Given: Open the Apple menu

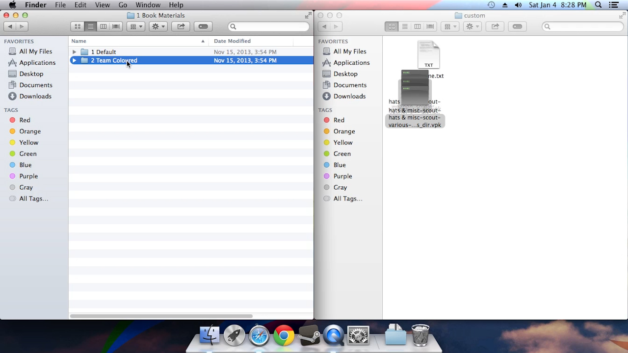Looking at the screenshot, I should click(12, 5).
